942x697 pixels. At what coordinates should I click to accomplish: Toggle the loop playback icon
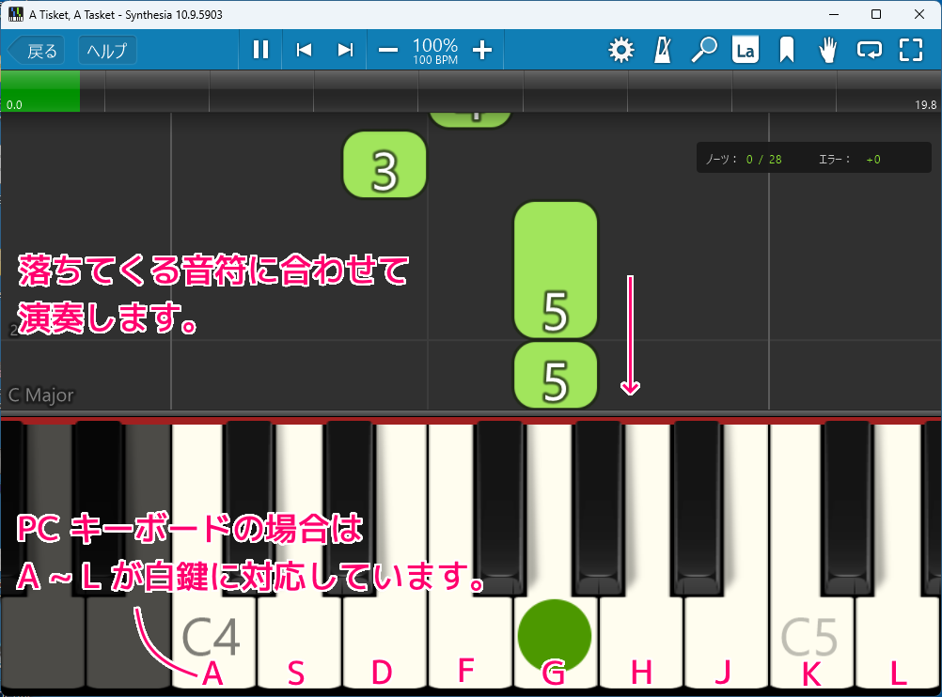point(870,51)
